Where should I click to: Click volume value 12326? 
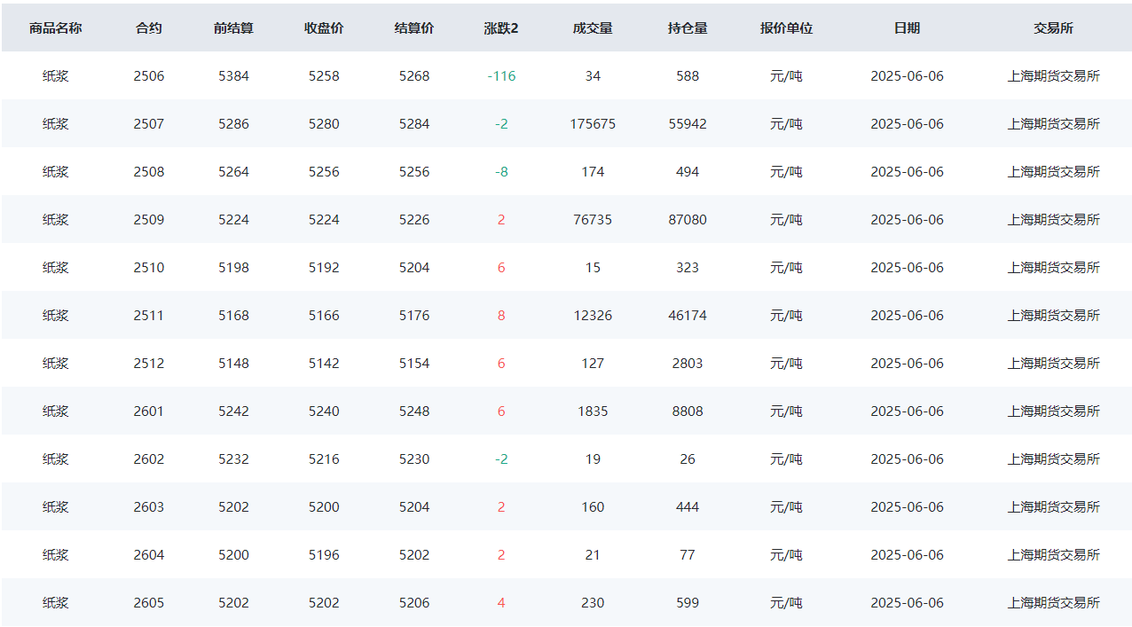point(593,316)
